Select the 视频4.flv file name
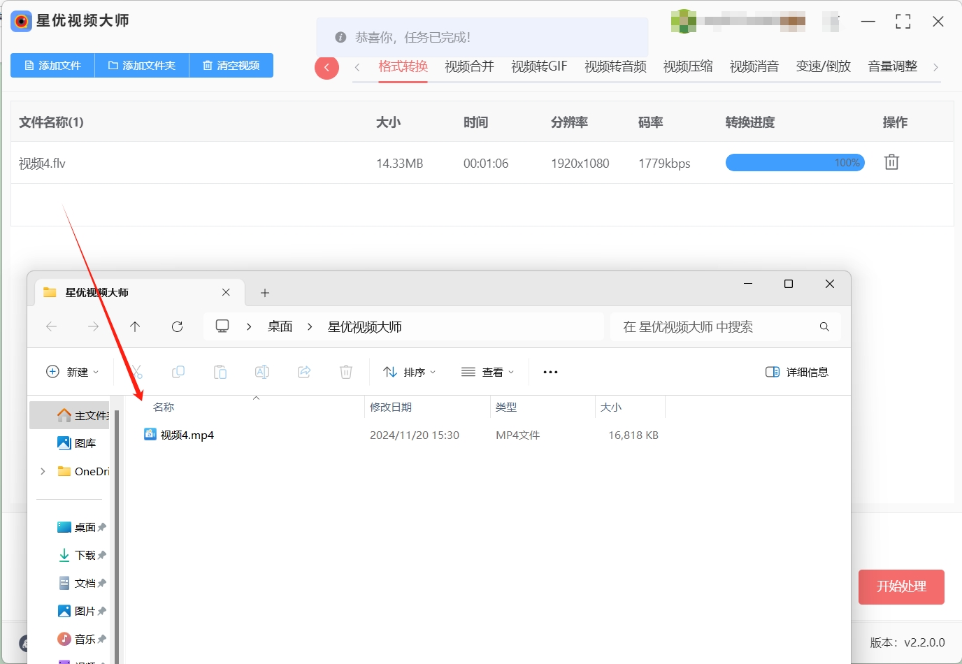This screenshot has height=664, width=962. coord(42,164)
